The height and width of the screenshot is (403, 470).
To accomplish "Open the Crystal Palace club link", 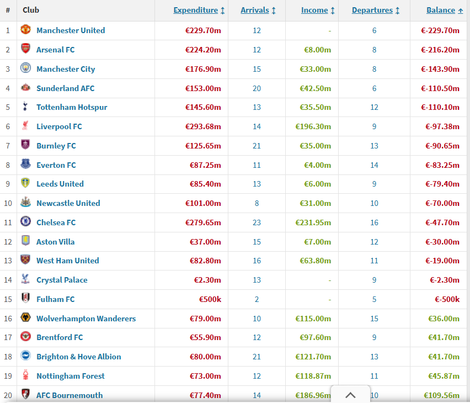I will (62, 280).
